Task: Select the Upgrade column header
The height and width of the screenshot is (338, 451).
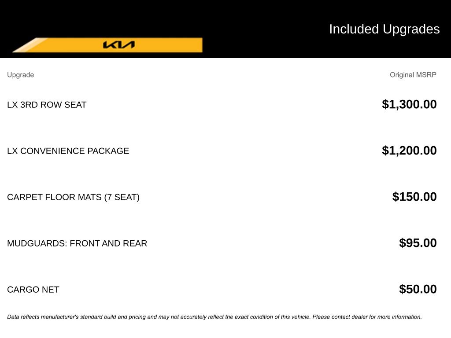Action: 20,75
